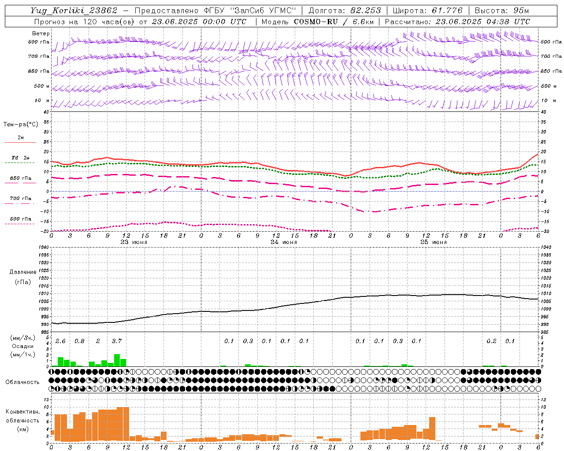This screenshot has width=564, height=451.
Task: Click the 0.2 precipitation total
Action: [x=491, y=341]
